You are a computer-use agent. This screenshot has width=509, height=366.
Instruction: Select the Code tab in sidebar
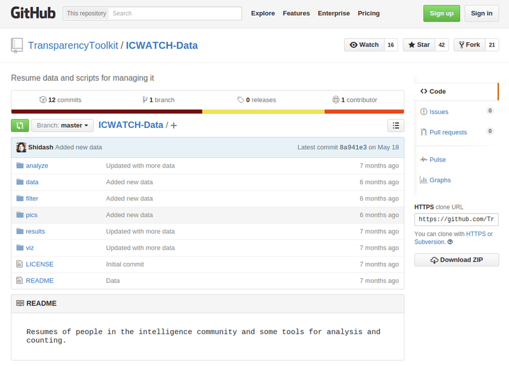coord(456,92)
